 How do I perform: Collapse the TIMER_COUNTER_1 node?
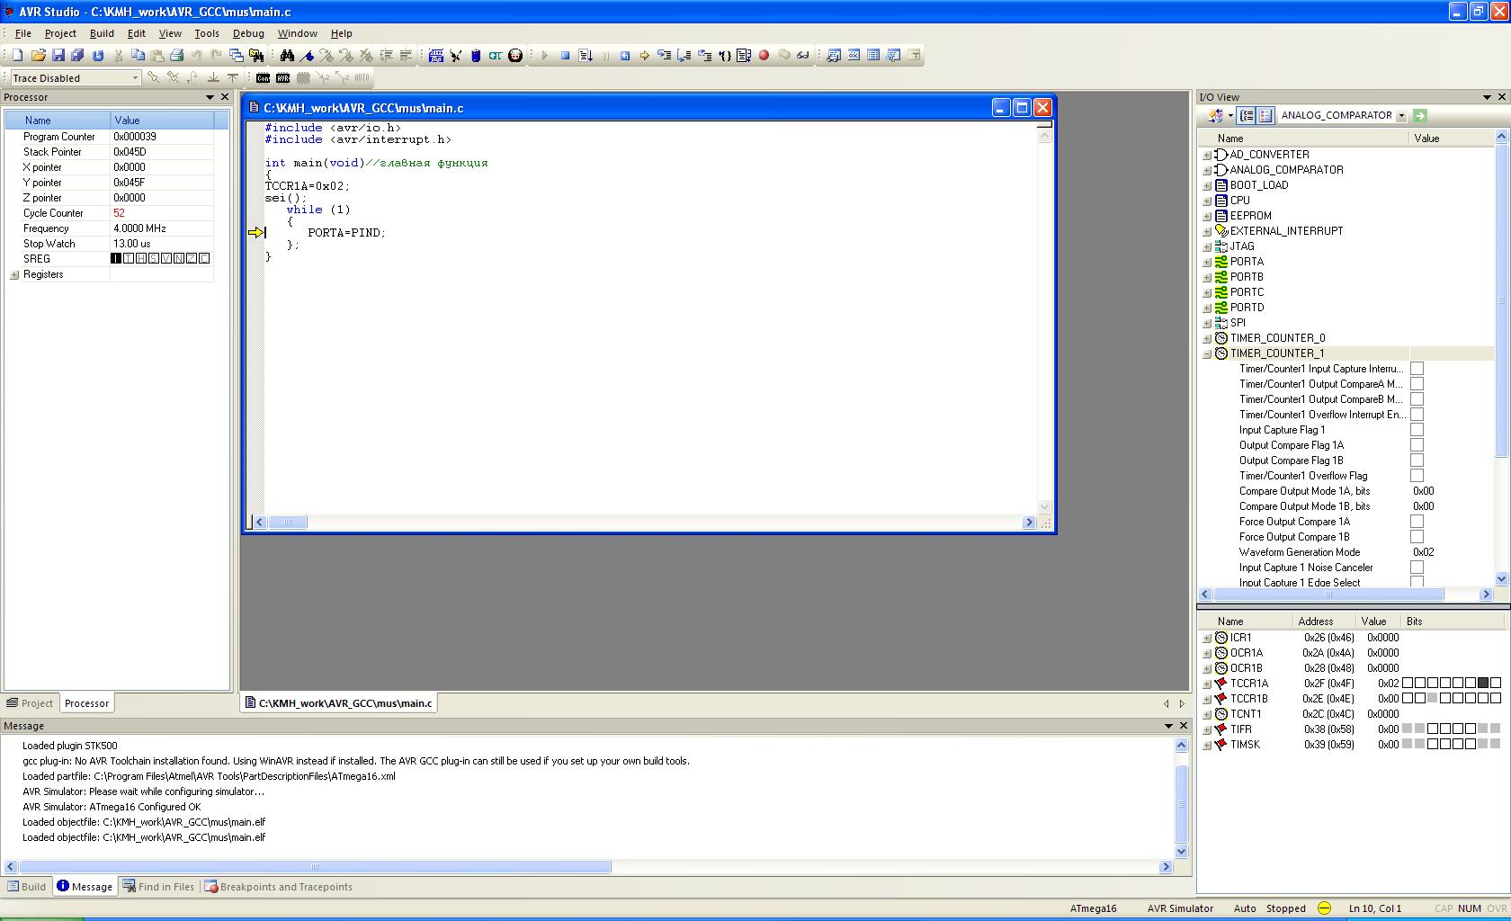point(1207,353)
